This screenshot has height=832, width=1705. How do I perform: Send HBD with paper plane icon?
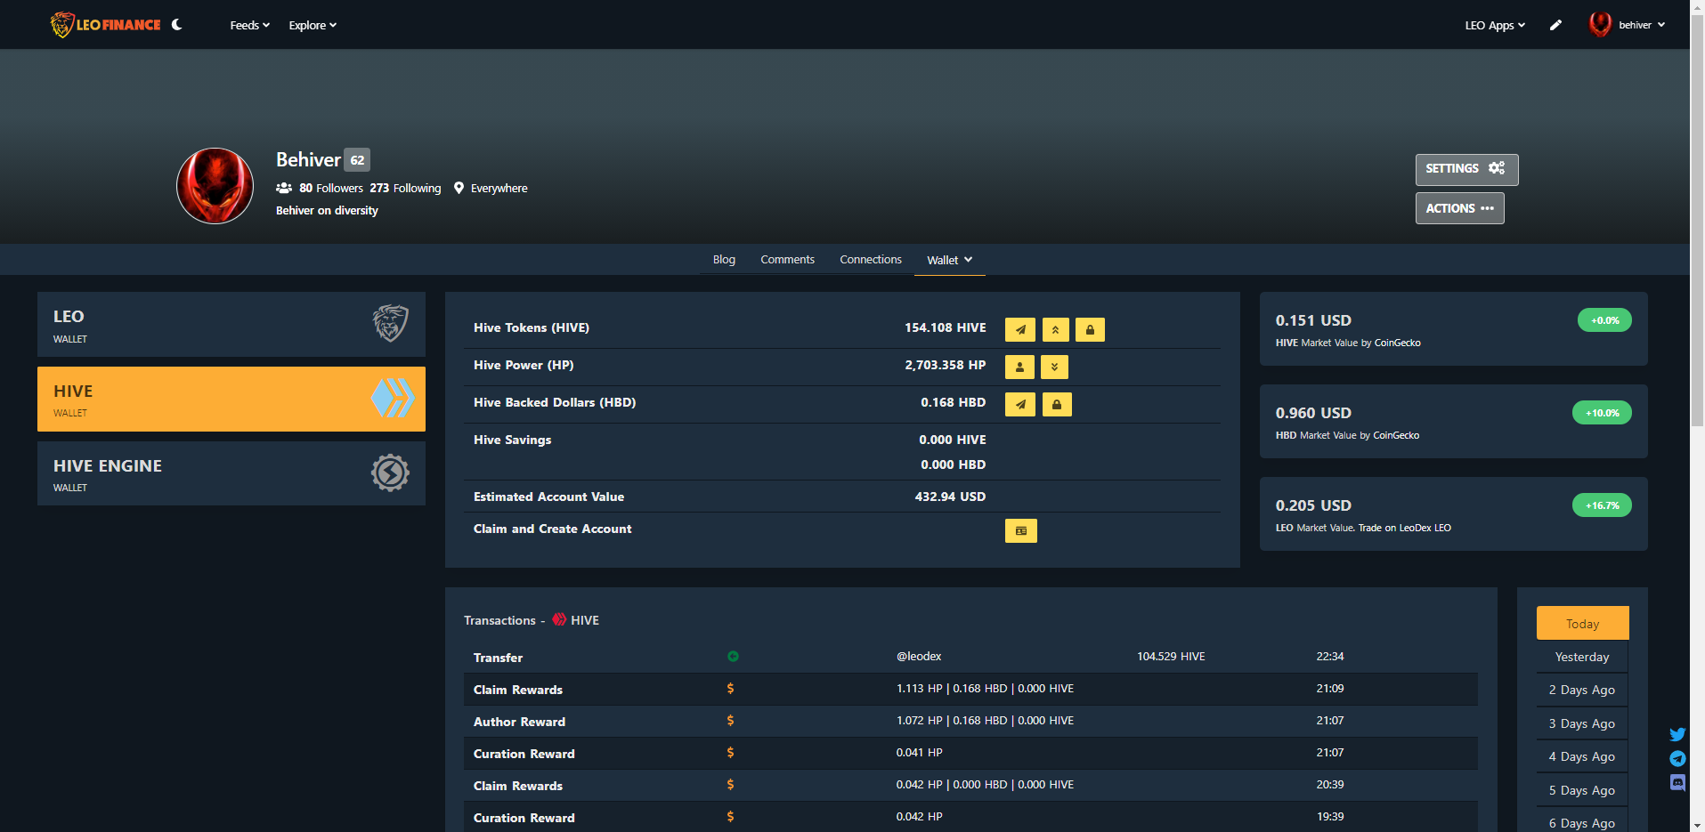click(1020, 404)
